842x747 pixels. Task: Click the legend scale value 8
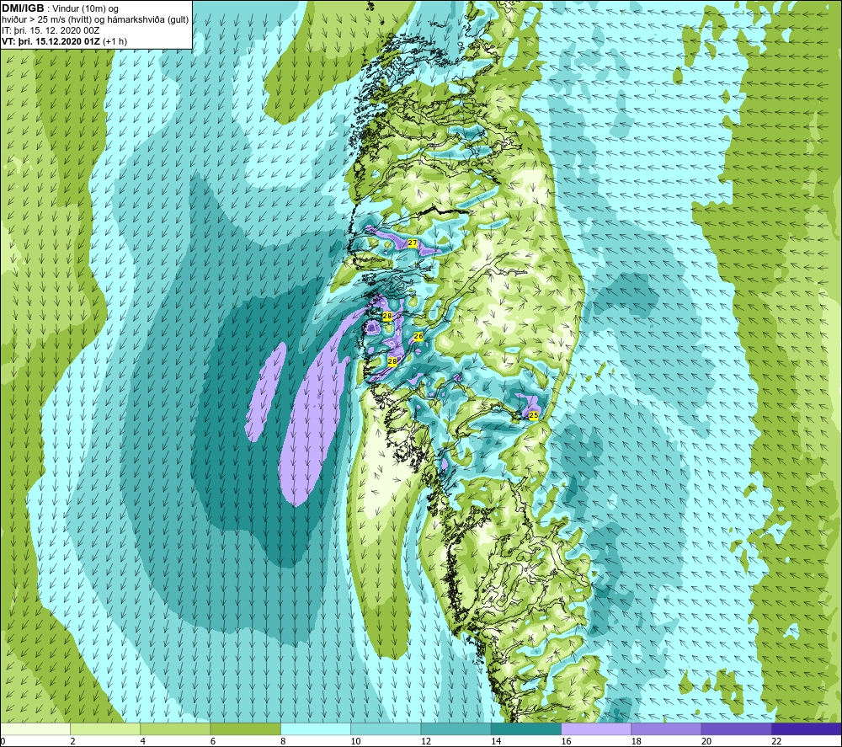point(283,741)
